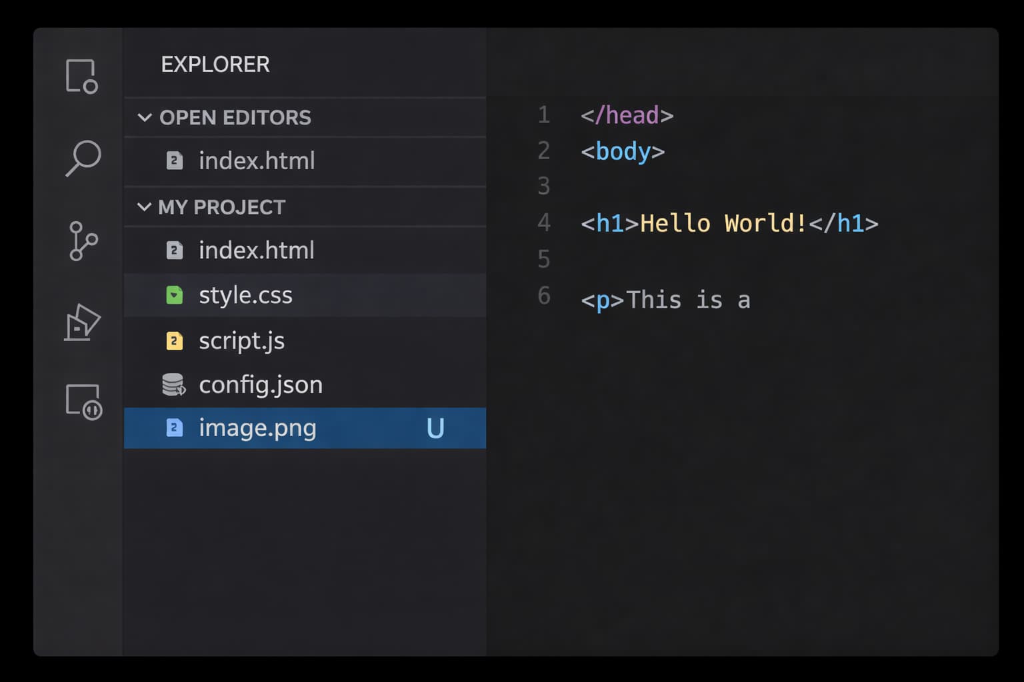
Task: Click the file icon beside image.png
Action: 174,428
